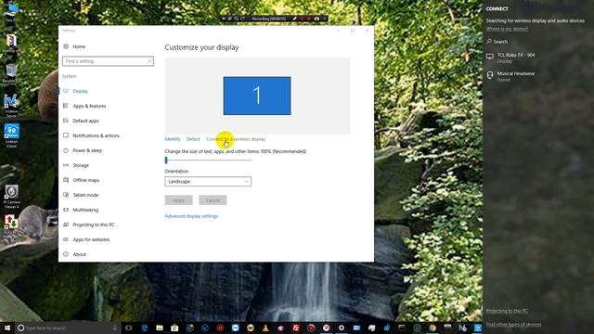Click the Cancel button
Viewport: 594px width, 334px height.
(213, 200)
